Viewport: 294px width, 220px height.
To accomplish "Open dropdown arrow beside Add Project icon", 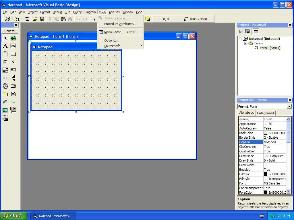I will pos(12,19).
